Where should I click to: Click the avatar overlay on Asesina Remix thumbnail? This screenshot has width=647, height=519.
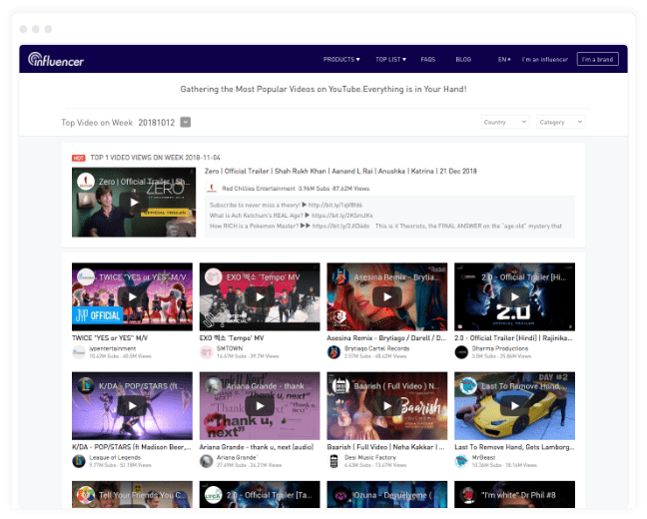point(340,276)
